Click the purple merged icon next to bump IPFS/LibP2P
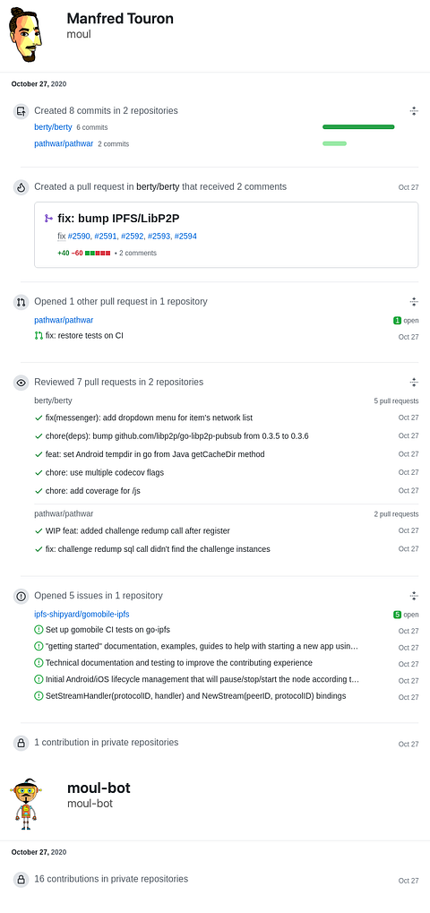Viewport: 430px width, 913px height. [48, 219]
